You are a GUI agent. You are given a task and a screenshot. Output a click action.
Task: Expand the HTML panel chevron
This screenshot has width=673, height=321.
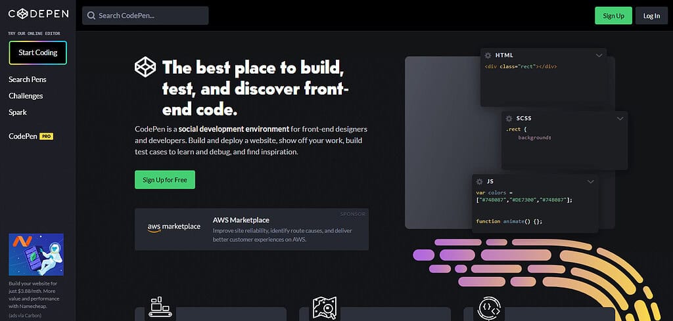(599, 55)
